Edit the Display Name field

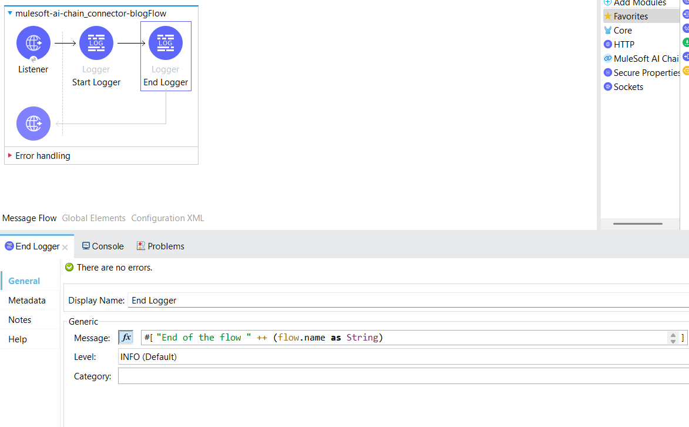pyautogui.click(x=408, y=300)
